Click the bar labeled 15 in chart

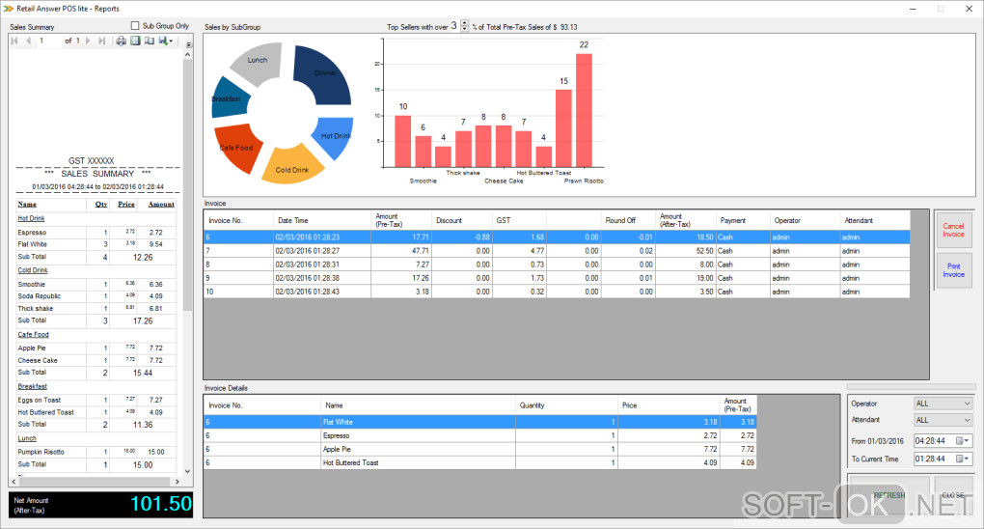[x=563, y=128]
